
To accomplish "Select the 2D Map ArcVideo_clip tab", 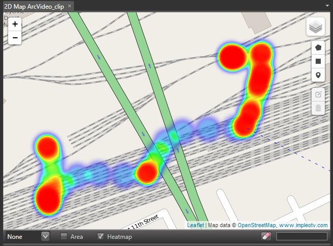I will (34, 5).
